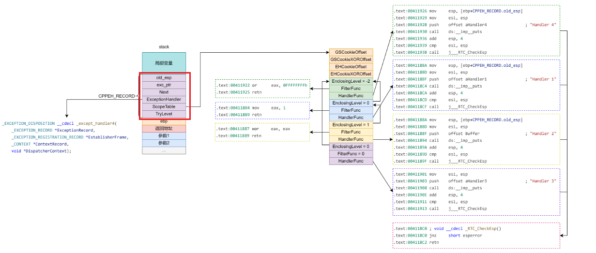Click the 返回地址 stack cell
This screenshot has height=253, width=596.
coord(164,129)
